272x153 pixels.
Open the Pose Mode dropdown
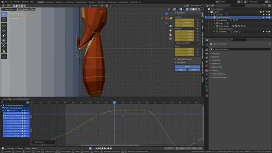tap(9, 9)
